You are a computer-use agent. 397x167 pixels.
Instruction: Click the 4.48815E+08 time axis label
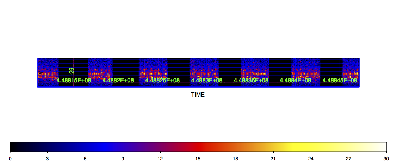pos(74,81)
